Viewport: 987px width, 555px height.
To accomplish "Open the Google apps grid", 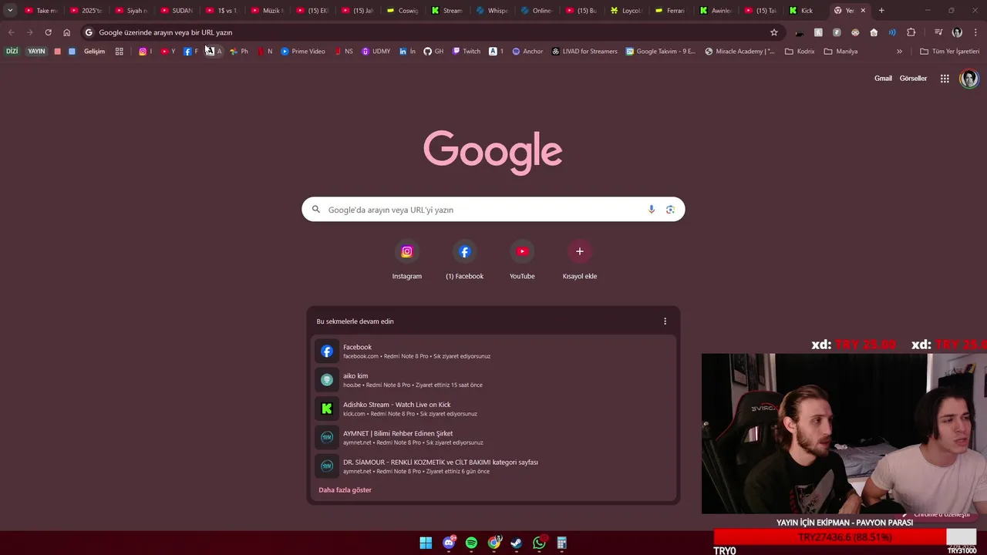I will (x=945, y=79).
